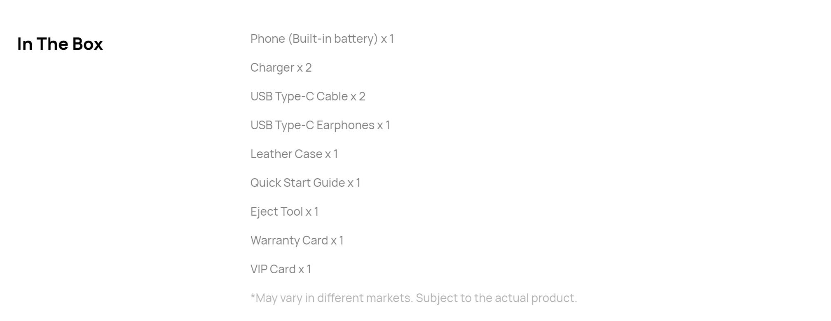Click the 'In The Box' heading

click(60, 44)
